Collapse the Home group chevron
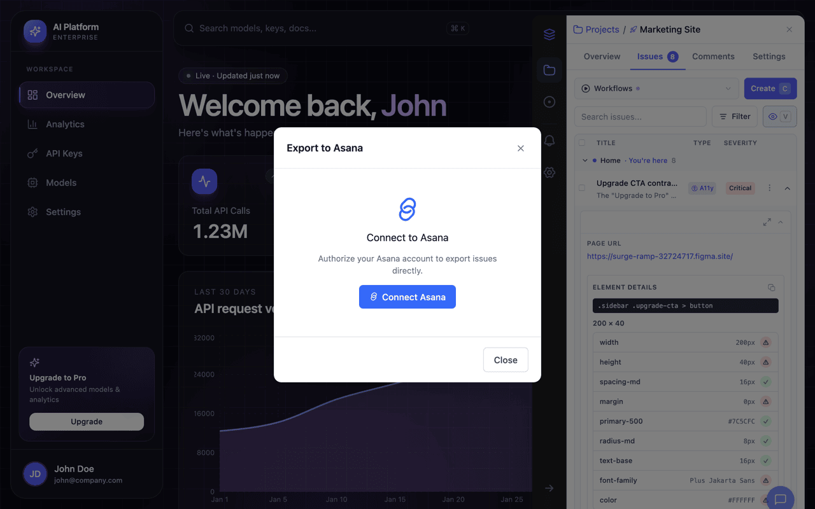This screenshot has height=509, width=815. coord(585,160)
